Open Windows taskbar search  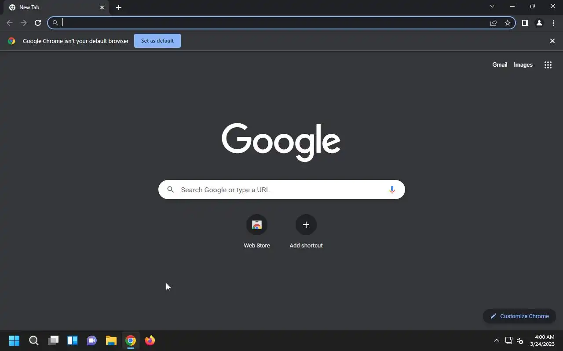click(x=34, y=340)
